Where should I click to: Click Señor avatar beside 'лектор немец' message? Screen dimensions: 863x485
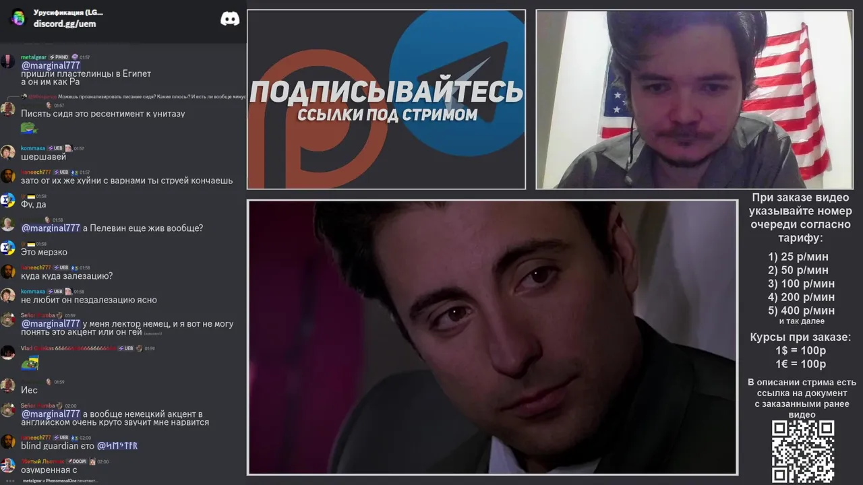tap(7, 319)
